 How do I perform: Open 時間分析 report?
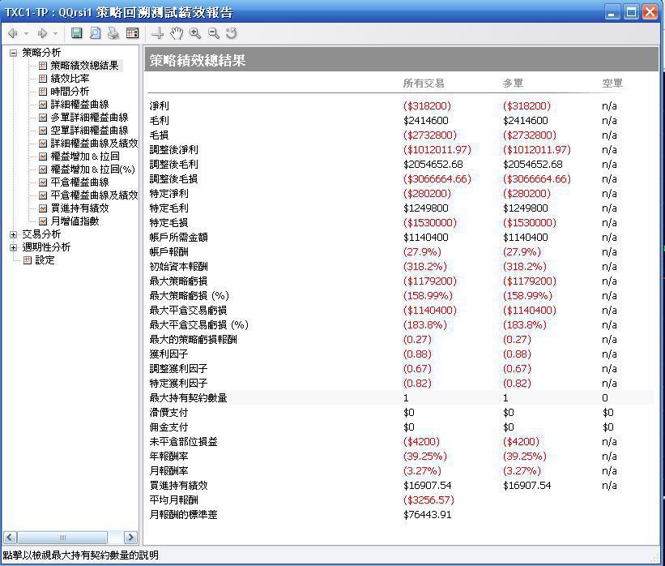(70, 92)
